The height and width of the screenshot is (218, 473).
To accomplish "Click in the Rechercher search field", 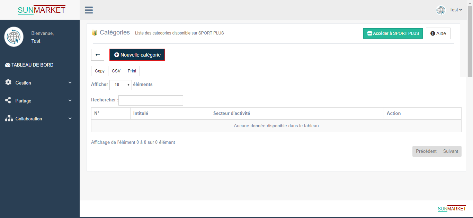I will click(x=151, y=100).
